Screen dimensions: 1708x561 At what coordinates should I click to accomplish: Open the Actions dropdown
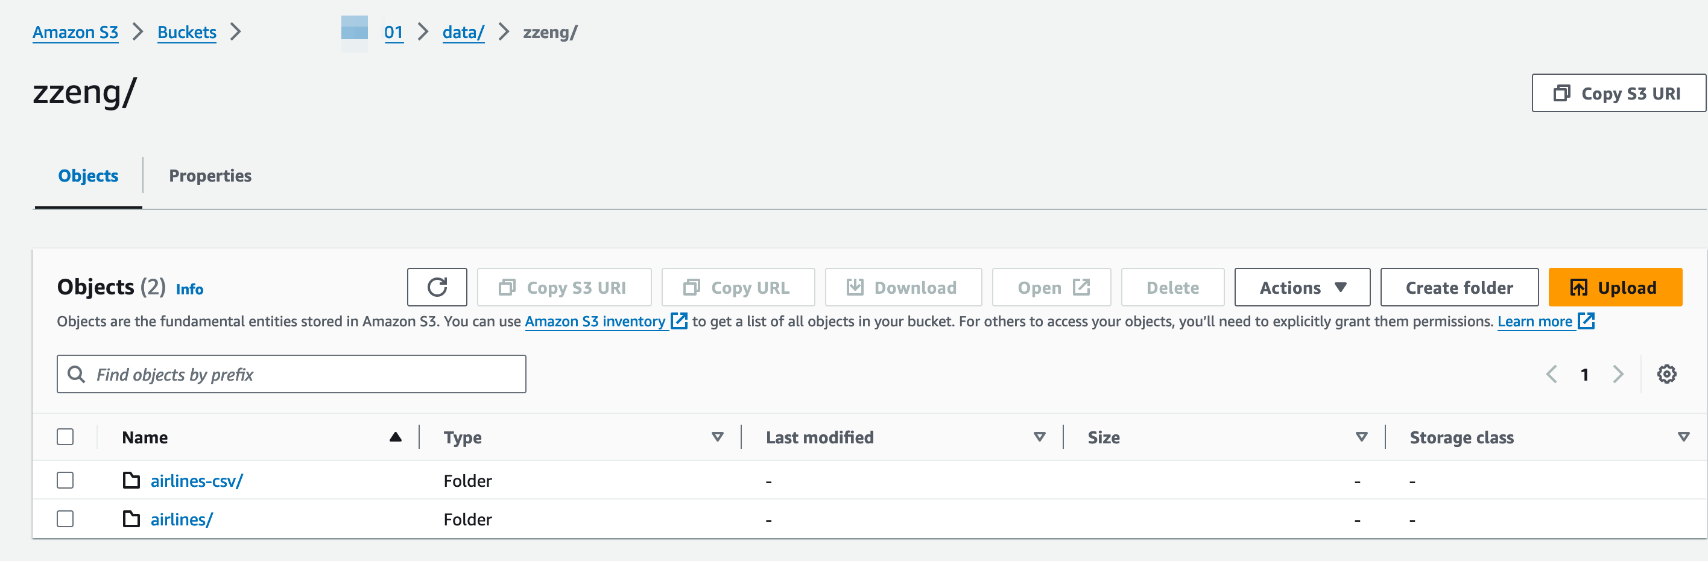tap(1302, 287)
